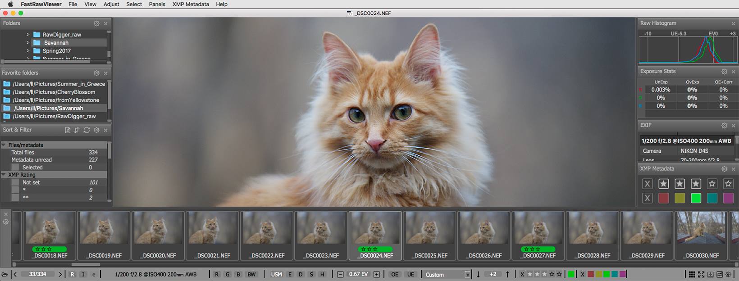The width and height of the screenshot is (739, 281).
Task: Set five-star rating in XMP Metadata panel
Action: pos(728,184)
